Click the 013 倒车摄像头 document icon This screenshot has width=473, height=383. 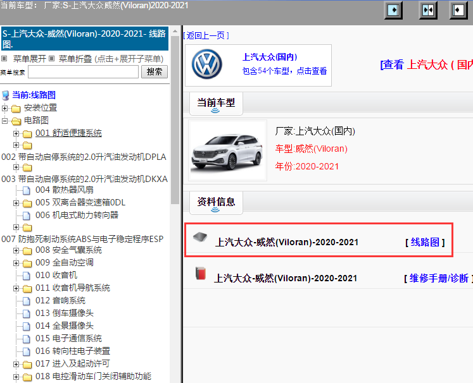(x=27, y=313)
